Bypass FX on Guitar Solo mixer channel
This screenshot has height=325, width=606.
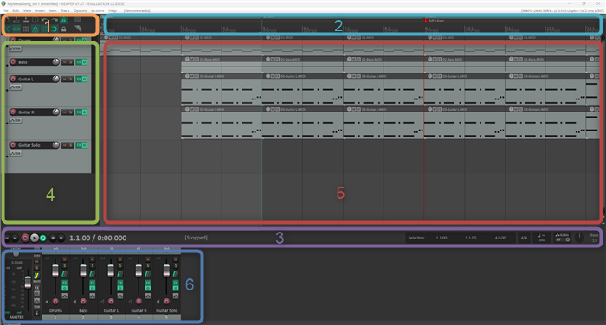176,289
